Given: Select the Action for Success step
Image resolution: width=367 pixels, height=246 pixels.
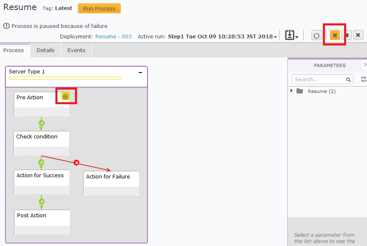Looking at the screenshot, I should coord(42,182).
